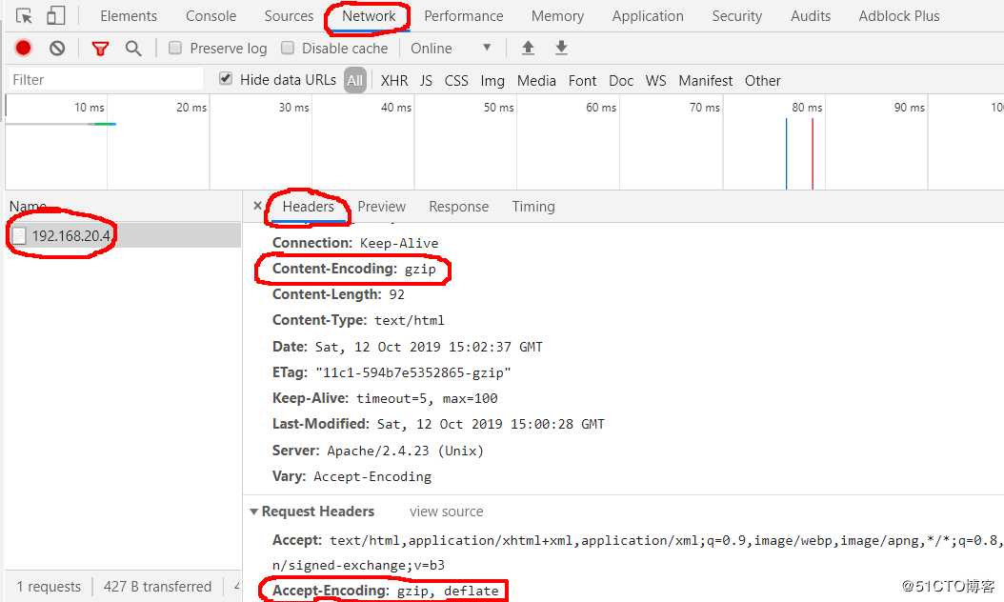Screen dimensions: 1004x602
Task: Open the Security panel tab
Action: click(737, 16)
